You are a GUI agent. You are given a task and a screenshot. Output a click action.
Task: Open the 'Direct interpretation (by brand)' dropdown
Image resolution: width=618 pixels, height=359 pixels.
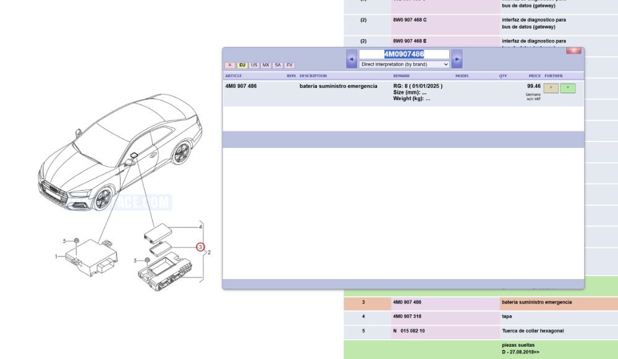[404, 64]
